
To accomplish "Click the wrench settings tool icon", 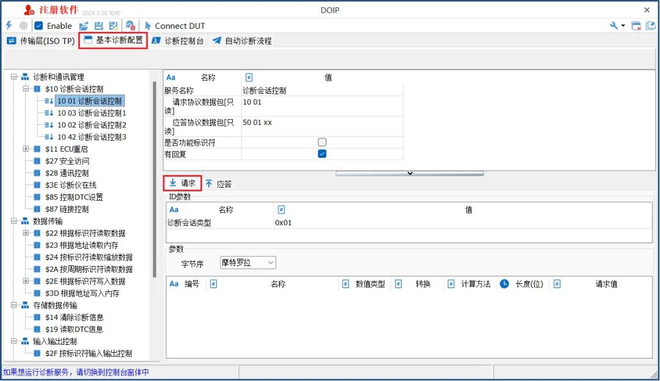I will click(614, 25).
